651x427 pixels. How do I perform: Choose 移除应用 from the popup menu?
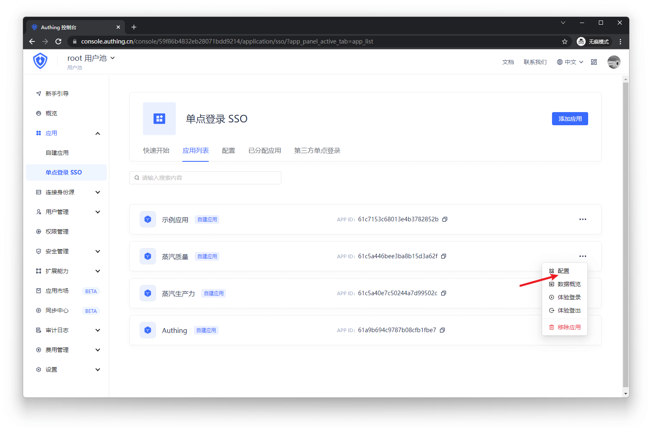pos(568,327)
